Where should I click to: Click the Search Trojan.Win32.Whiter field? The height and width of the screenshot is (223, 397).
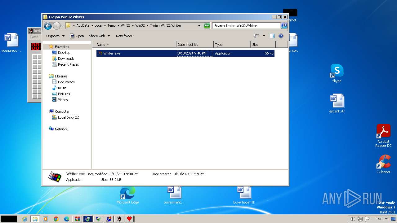click(x=247, y=26)
